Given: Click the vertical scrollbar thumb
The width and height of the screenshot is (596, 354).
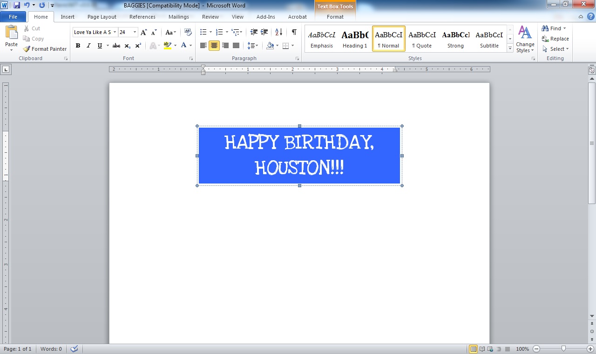Looking at the screenshot, I should [592, 143].
